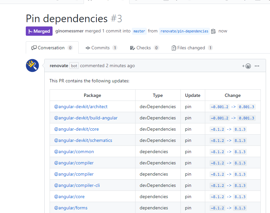Add emoji reaction with the smiley icon

pyautogui.click(x=247, y=66)
